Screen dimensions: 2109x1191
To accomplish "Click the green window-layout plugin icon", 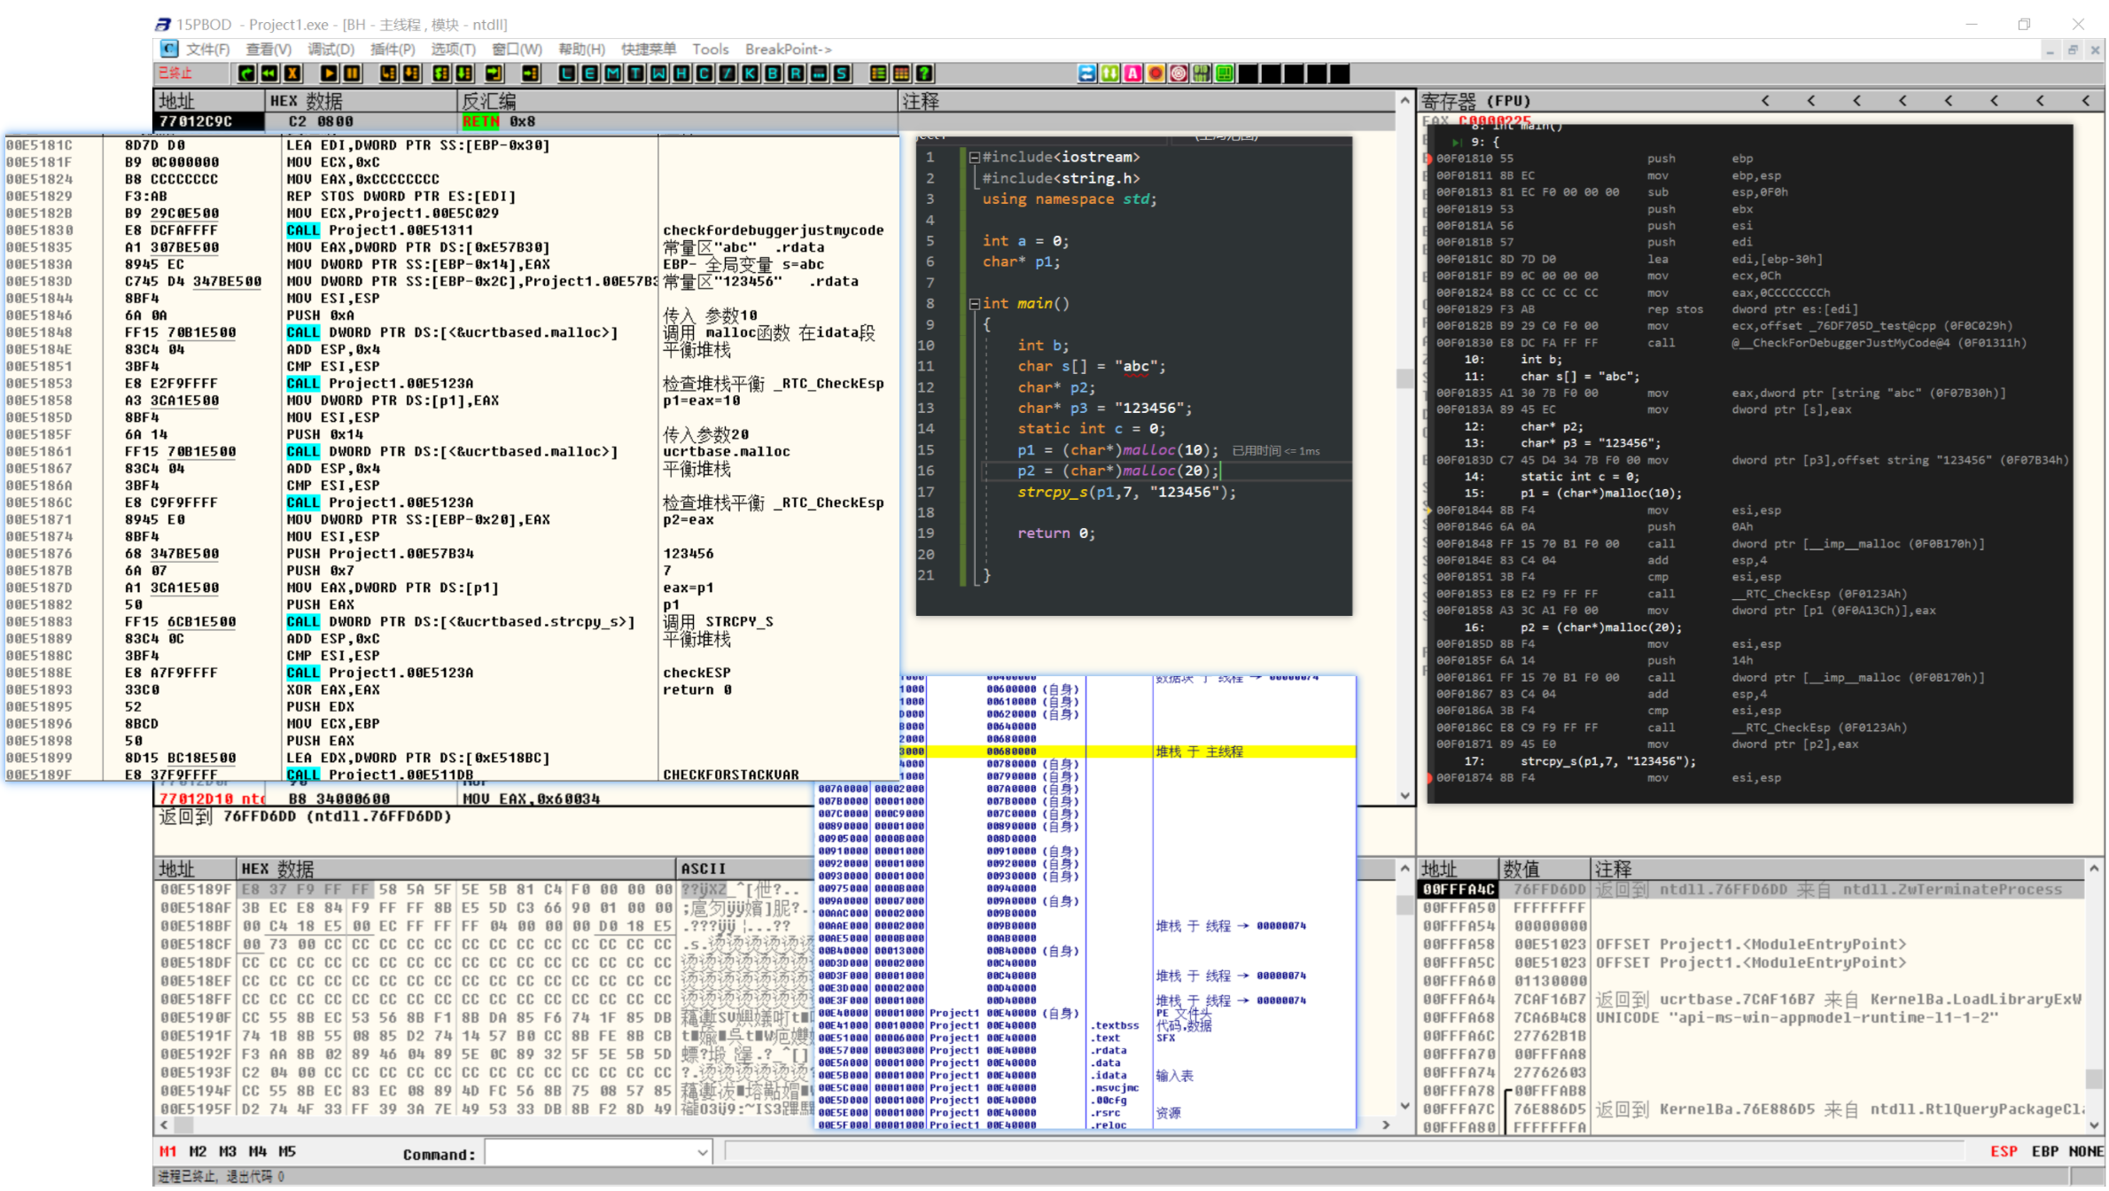I will click(1225, 74).
